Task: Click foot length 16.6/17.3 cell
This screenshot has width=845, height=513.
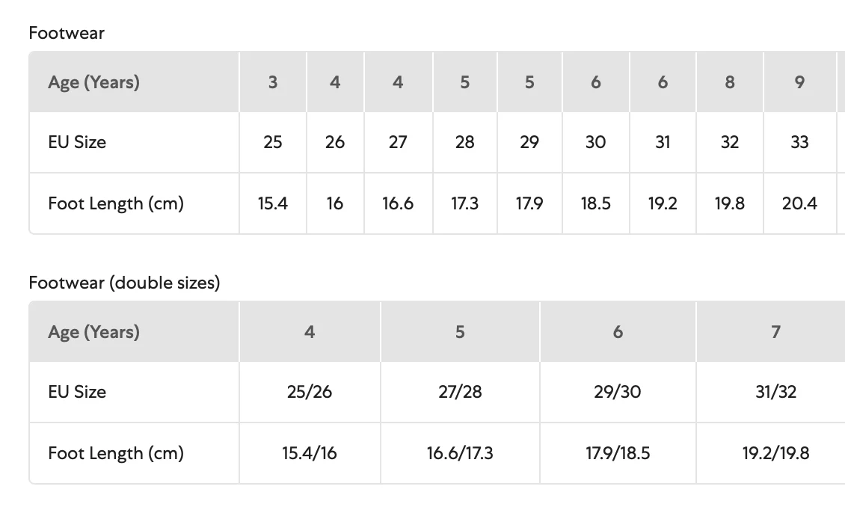Action: tap(460, 453)
